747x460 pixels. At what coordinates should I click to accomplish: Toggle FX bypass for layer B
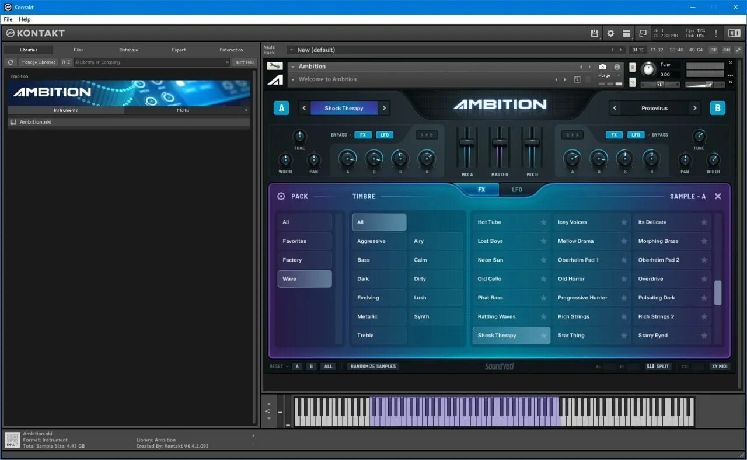(x=614, y=135)
